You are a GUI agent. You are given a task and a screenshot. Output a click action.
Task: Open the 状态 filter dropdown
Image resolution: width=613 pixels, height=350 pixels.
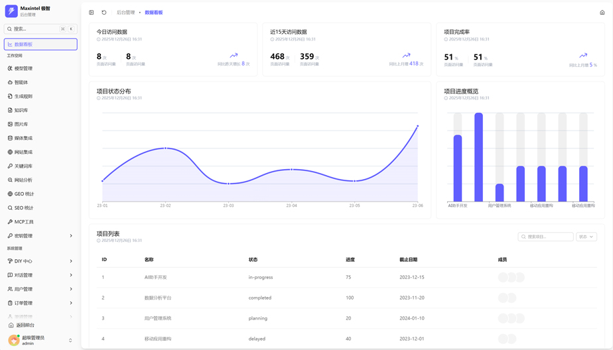pyautogui.click(x=586, y=237)
